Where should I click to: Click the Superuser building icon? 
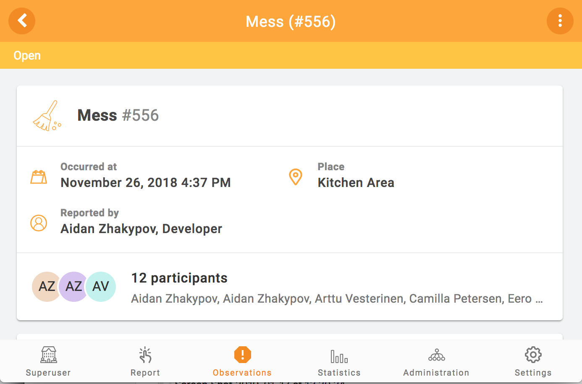[x=49, y=355]
